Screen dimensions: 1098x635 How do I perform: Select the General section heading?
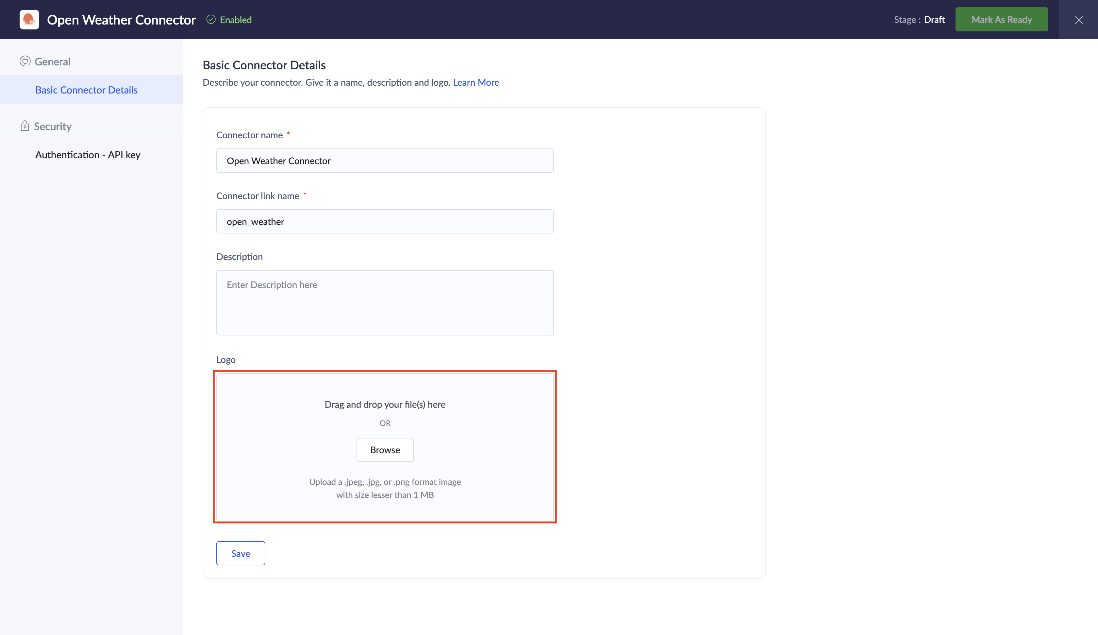[x=52, y=61]
